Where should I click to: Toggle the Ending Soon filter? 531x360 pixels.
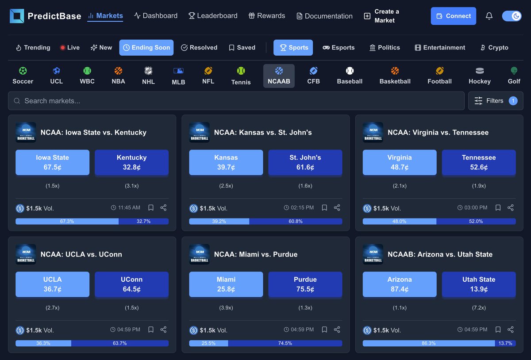(x=146, y=47)
